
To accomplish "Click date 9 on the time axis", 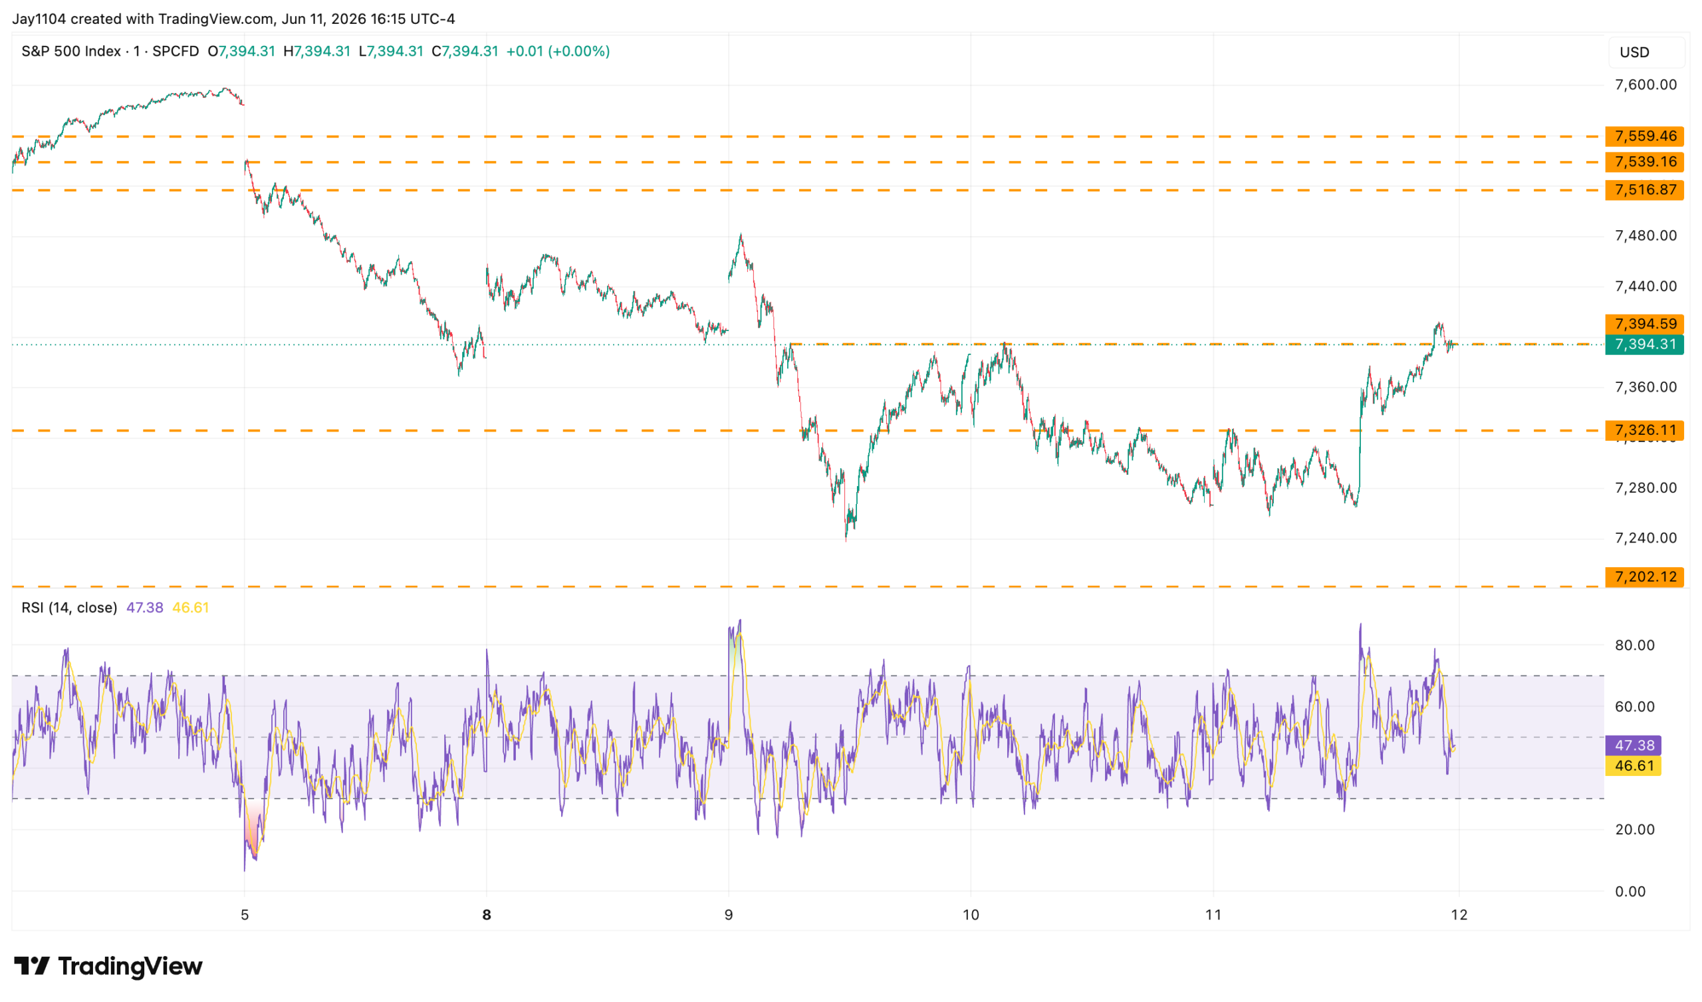I will coord(729,916).
